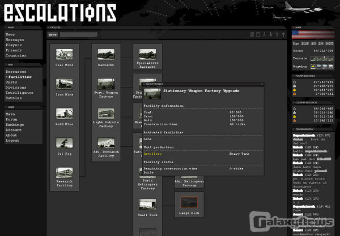Open the Intelligence menu item
340x236 pixels.
(19, 93)
